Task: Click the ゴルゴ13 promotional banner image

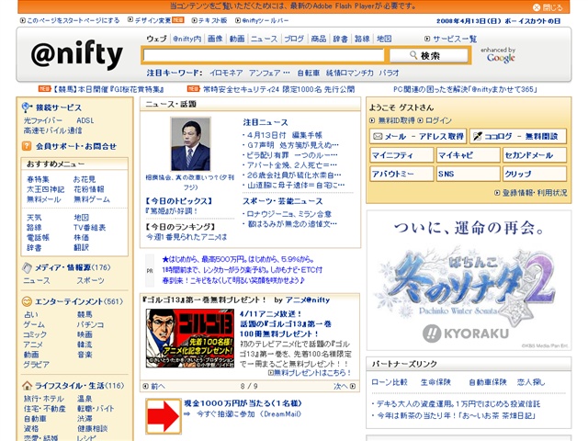Action: click(190, 338)
